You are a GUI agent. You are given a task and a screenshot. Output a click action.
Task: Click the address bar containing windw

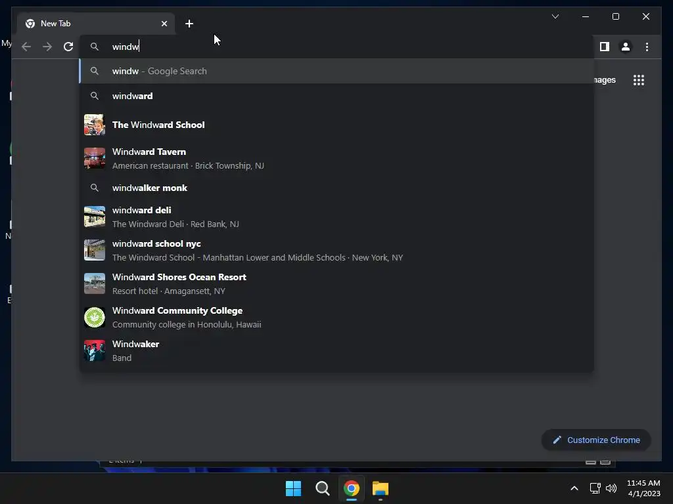click(337, 47)
